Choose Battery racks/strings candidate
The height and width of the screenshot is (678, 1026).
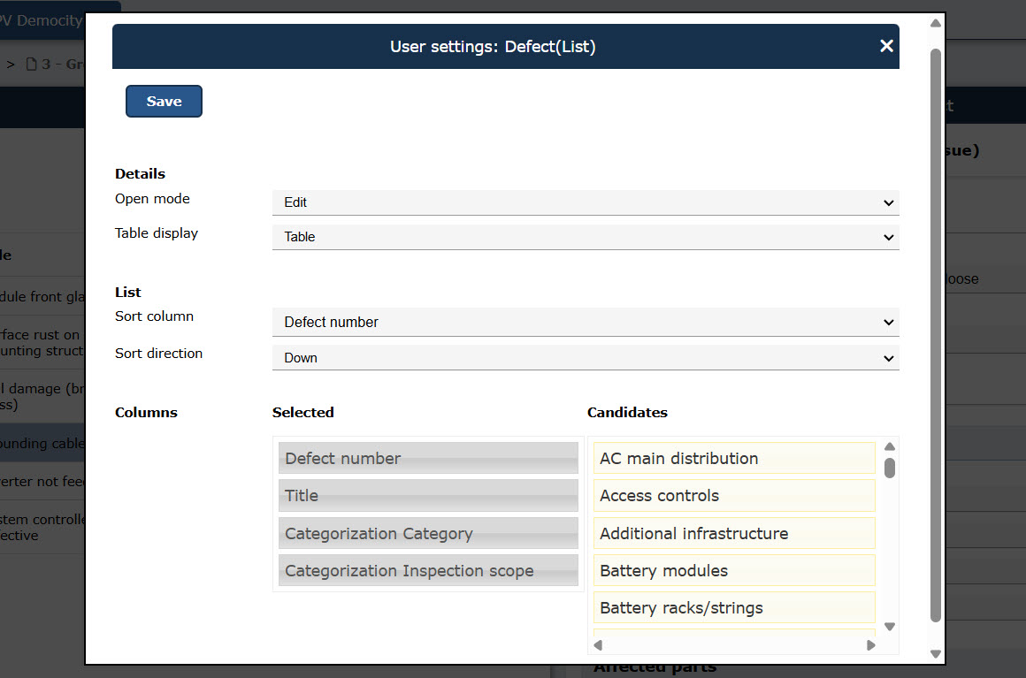[733, 608]
